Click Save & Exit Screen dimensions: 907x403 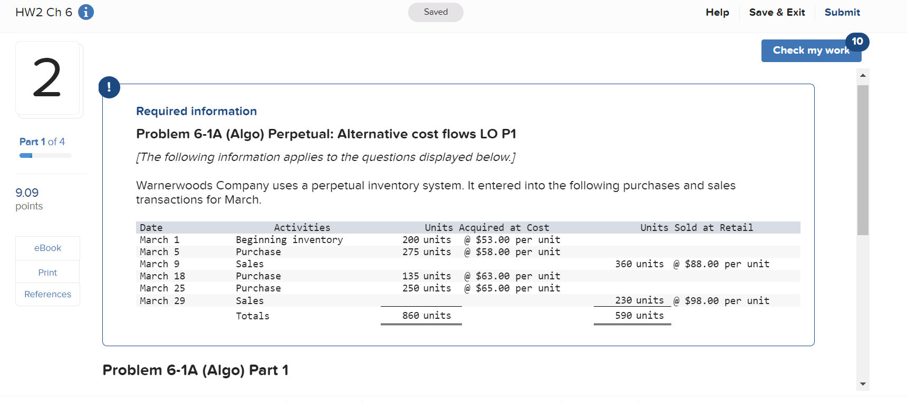[x=777, y=12]
